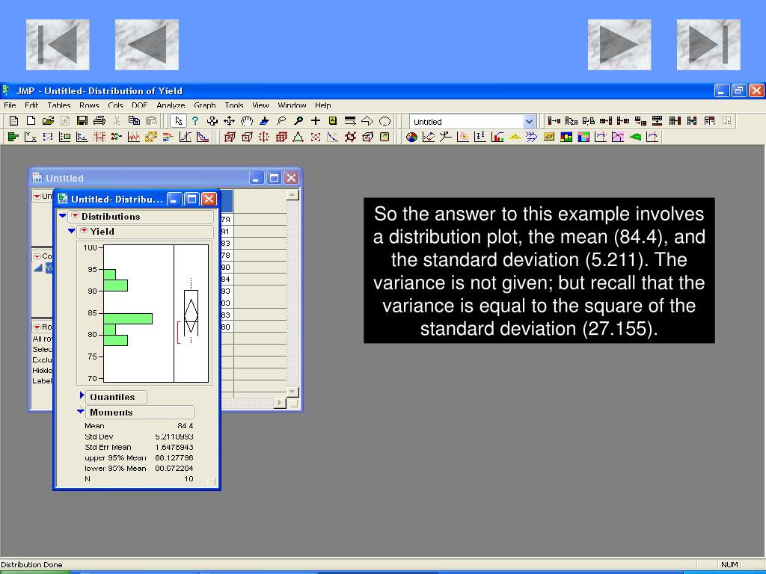This screenshot has height=574, width=766.
Task: Open the table red triangle menu in Untitled window
Action: click(37, 197)
